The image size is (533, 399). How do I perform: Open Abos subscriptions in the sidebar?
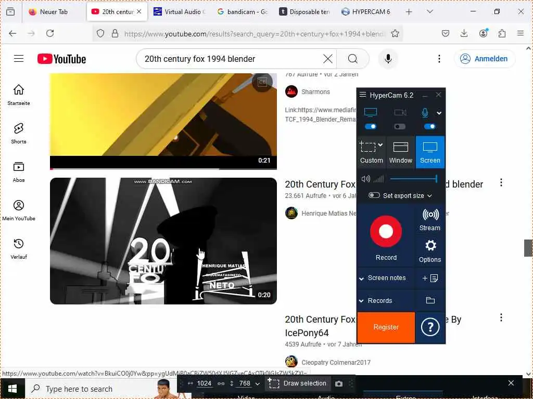point(19,172)
